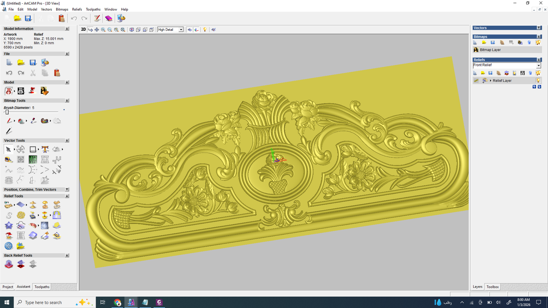Click the create text vector tool
Image resolution: width=548 pixels, height=308 pixels.
coord(45,149)
